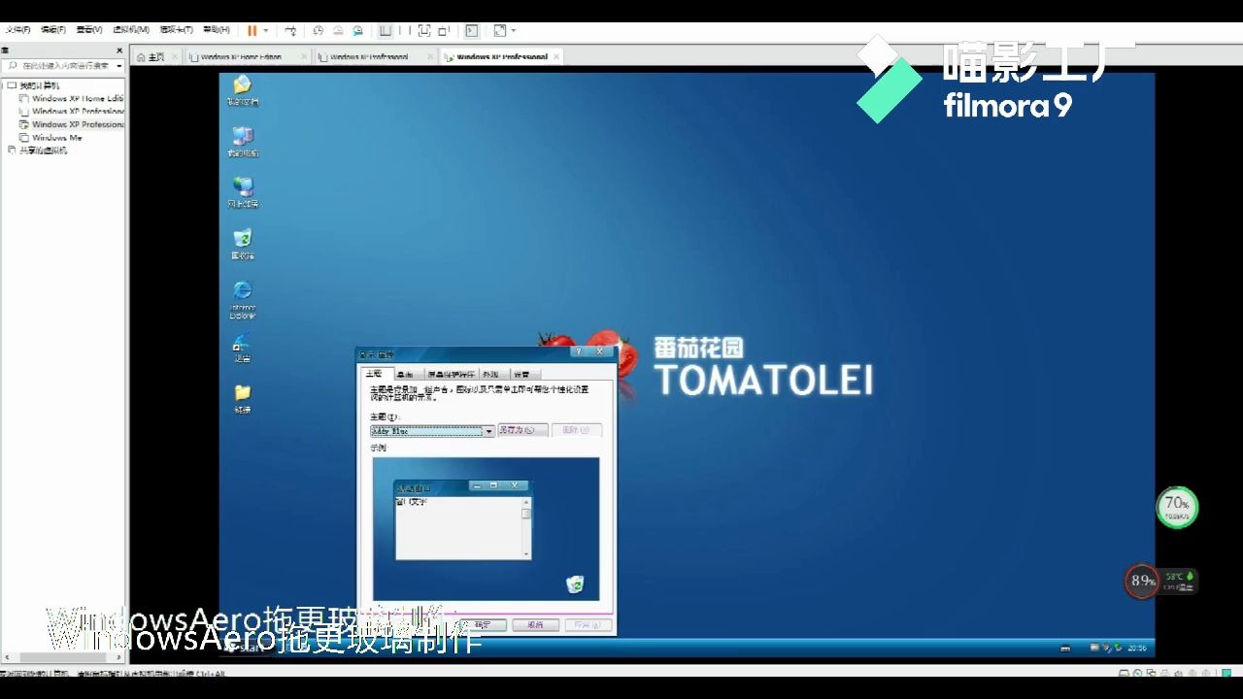Click the VMware status bar sound icon
Image resolution: width=1243 pixels, height=699 pixels.
[x=1179, y=674]
